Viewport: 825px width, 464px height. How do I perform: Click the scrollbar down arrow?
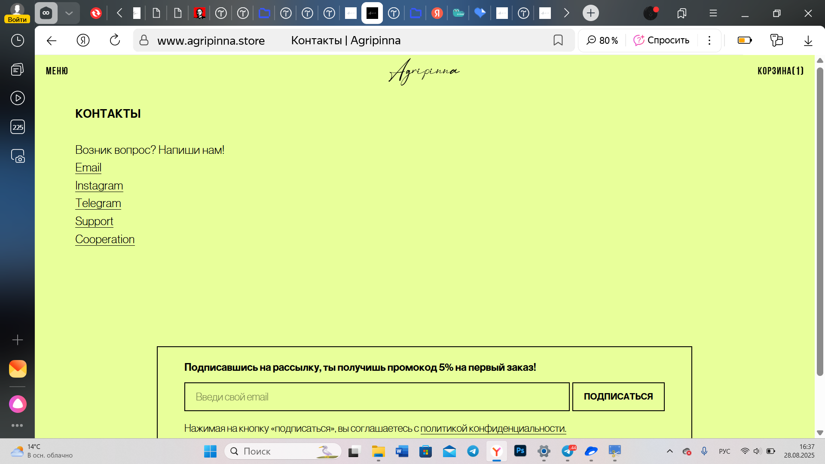coord(820,433)
